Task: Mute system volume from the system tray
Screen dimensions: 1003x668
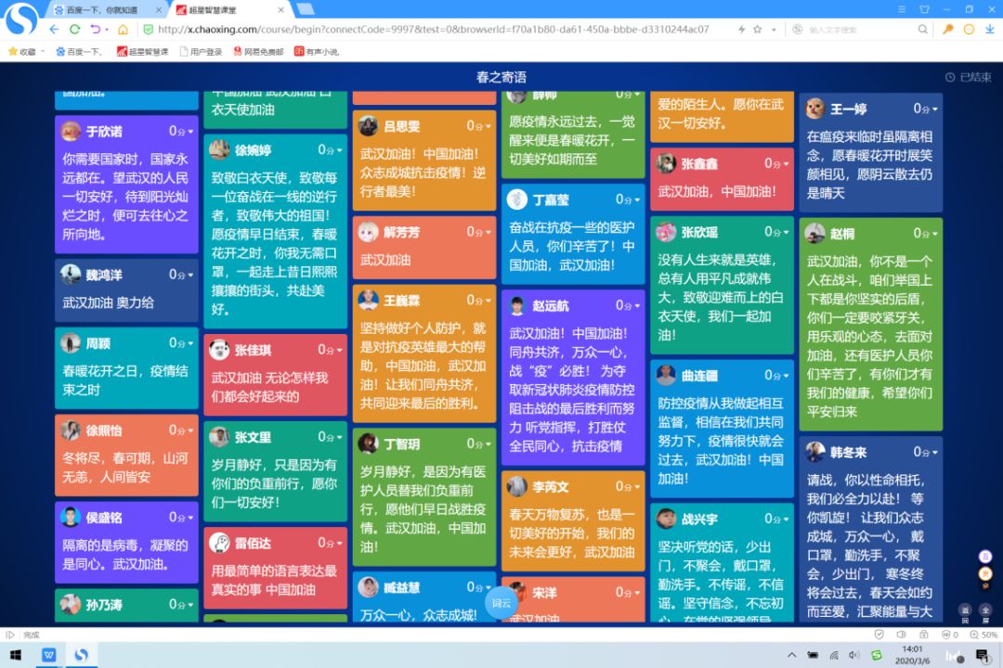Action: click(x=853, y=656)
